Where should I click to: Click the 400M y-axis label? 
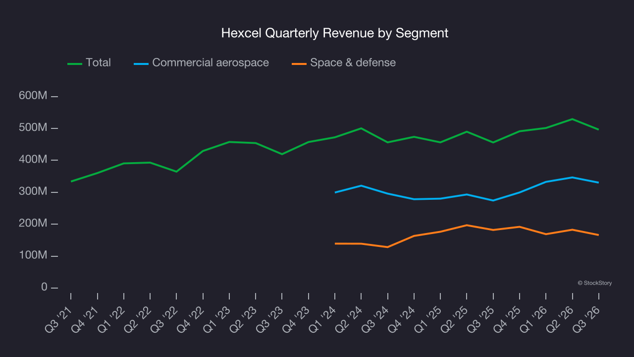tap(33, 160)
